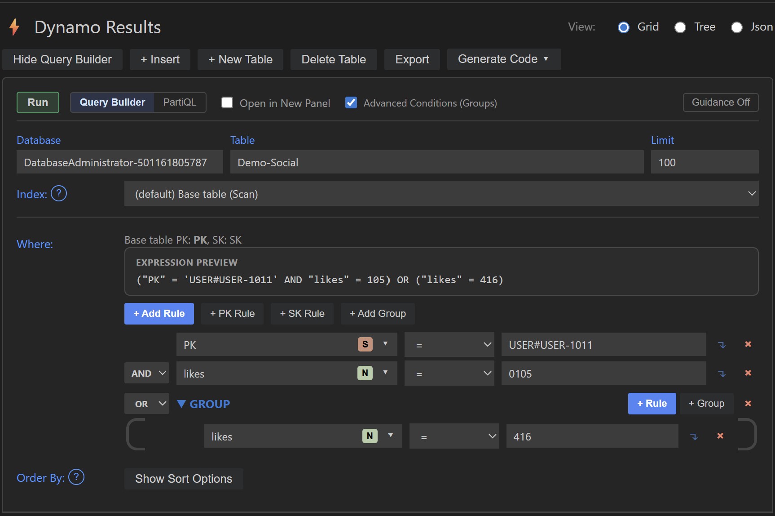
Task: Select the Tree view radio button
Action: click(x=680, y=27)
